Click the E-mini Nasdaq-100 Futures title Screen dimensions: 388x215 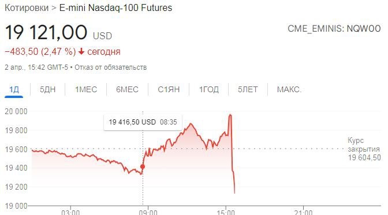(x=115, y=8)
